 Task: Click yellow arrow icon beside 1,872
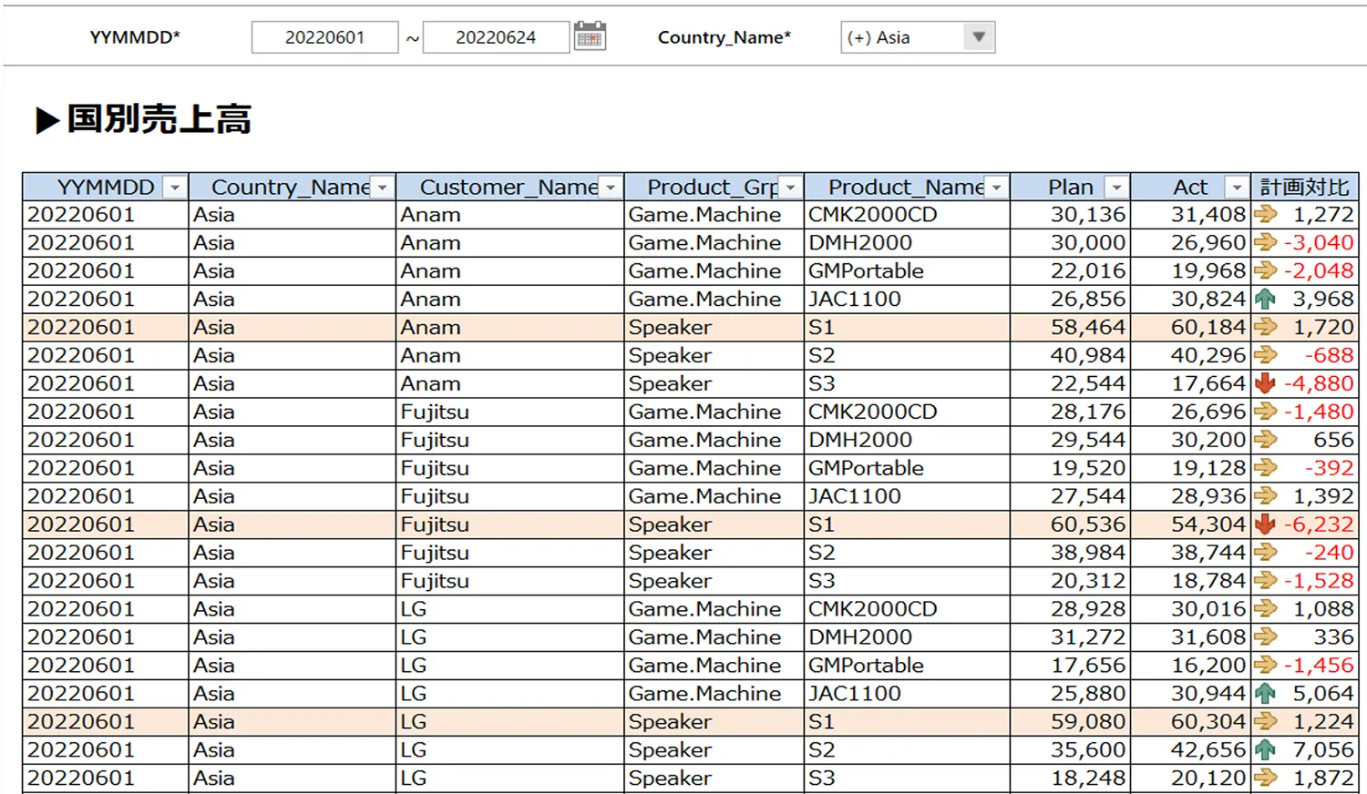(x=1265, y=779)
